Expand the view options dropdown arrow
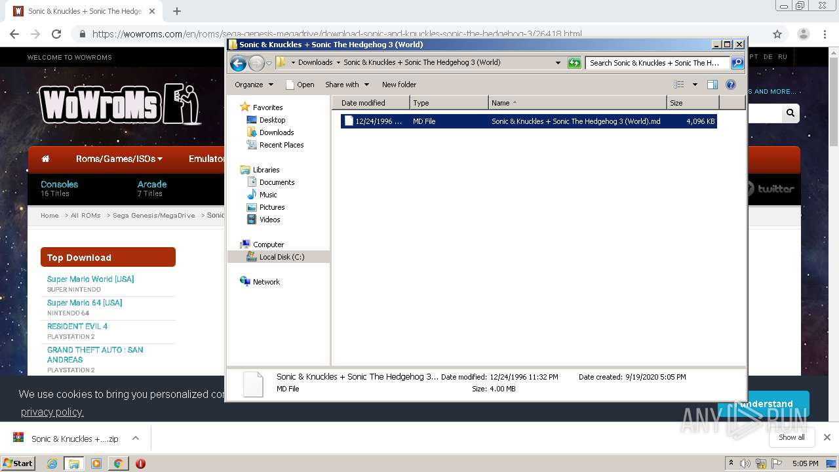839x472 pixels. click(695, 85)
